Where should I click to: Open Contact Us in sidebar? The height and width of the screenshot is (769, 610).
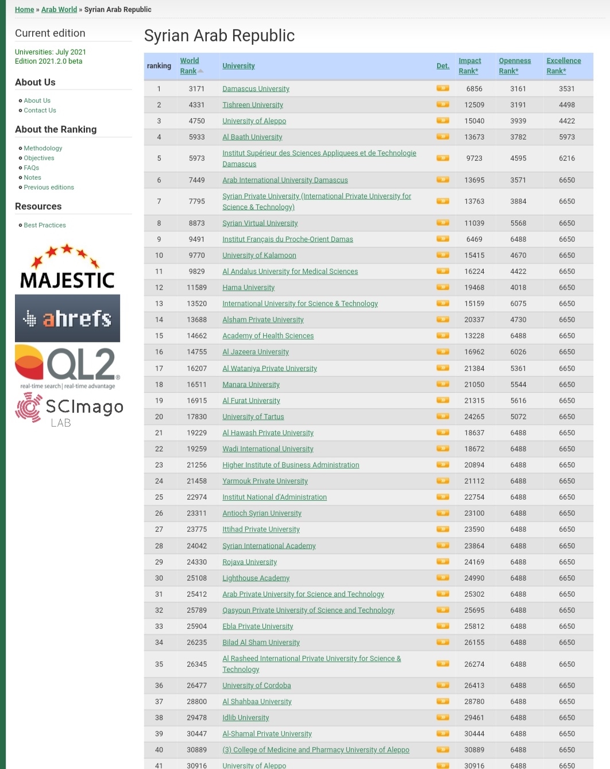click(x=40, y=110)
